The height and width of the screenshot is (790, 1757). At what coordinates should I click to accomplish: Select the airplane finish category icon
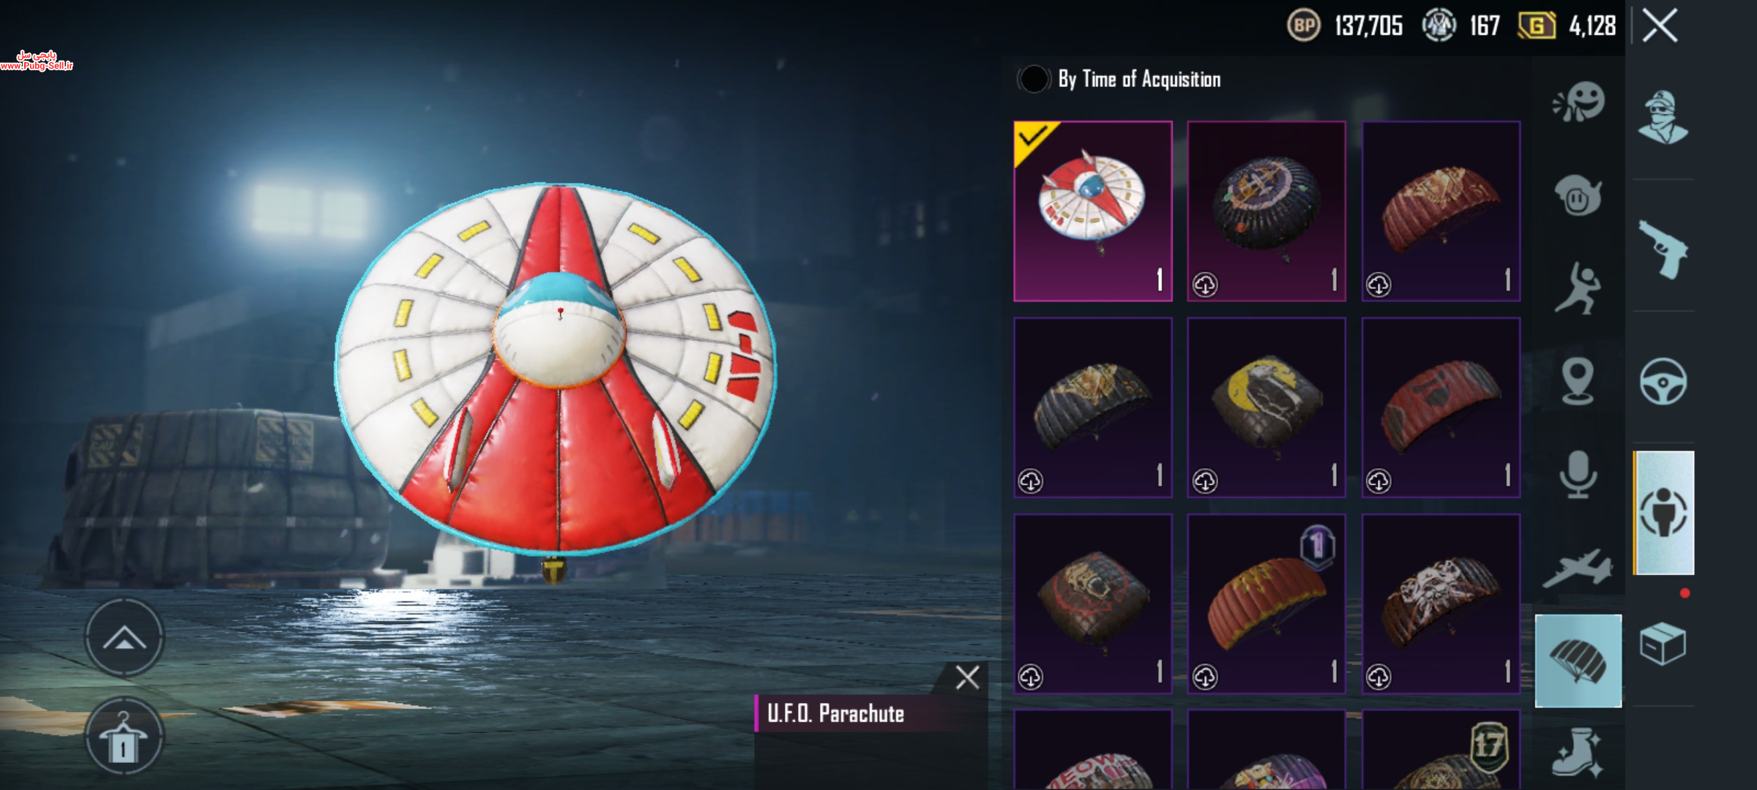1578,568
